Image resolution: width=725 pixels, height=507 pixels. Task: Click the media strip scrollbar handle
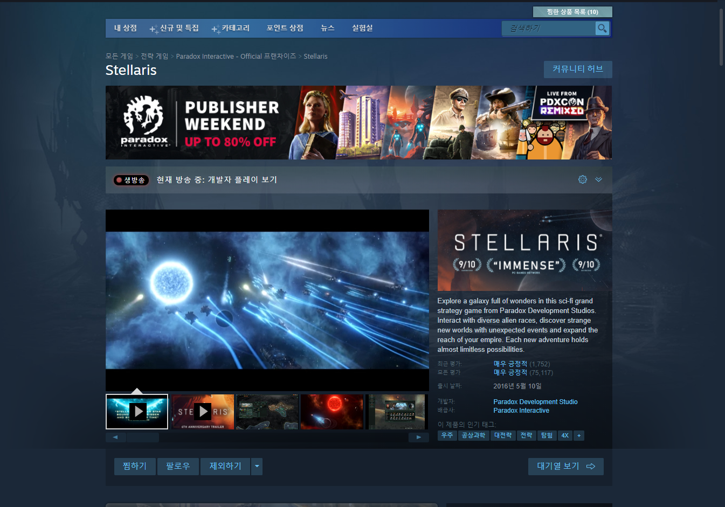pos(143,437)
